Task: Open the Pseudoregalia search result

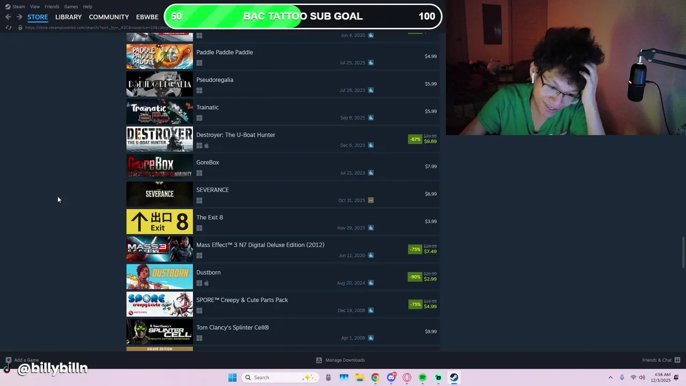Action: point(283,84)
